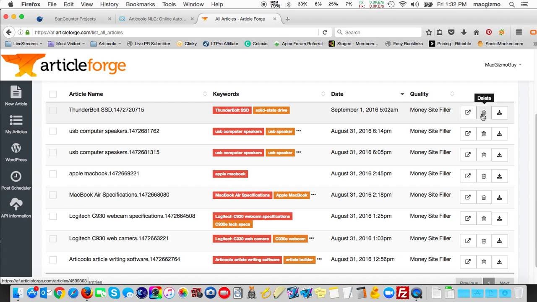Screen dimensions: 537x302
Task: Go to My Articles in sidebar
Action: click(16, 124)
